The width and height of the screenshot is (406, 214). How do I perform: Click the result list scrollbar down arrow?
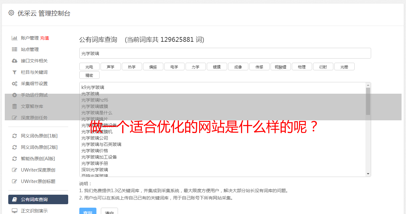(x=368, y=174)
